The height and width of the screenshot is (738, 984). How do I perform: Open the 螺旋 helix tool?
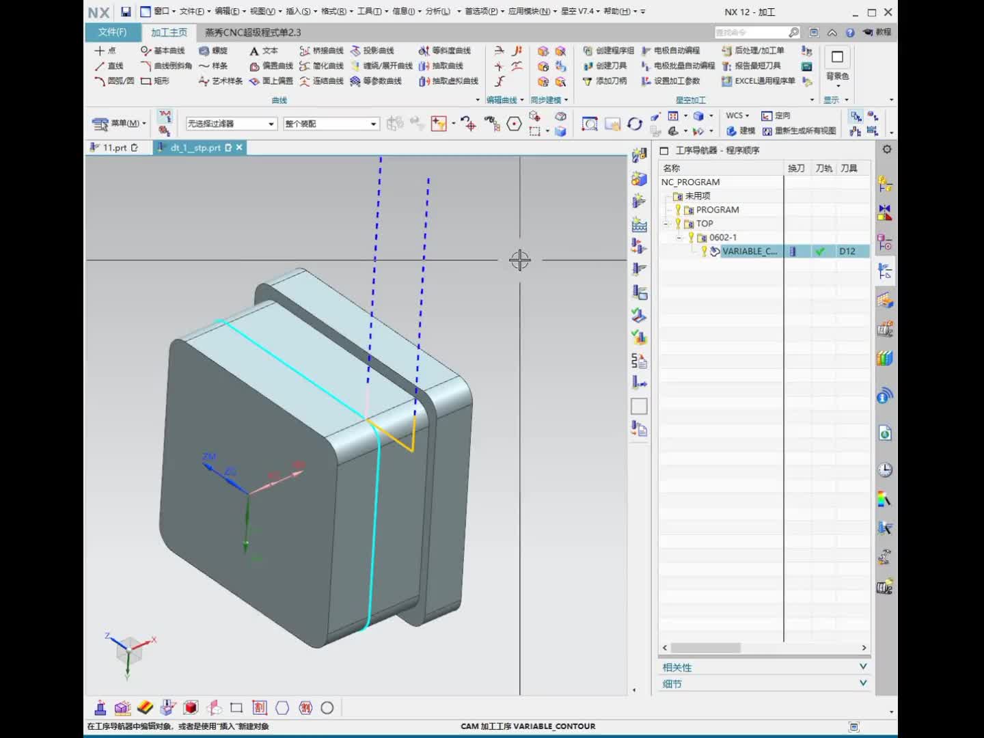213,51
